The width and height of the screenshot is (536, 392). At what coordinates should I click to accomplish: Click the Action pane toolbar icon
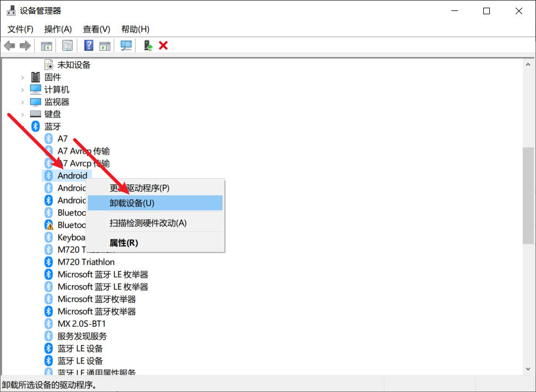click(105, 46)
